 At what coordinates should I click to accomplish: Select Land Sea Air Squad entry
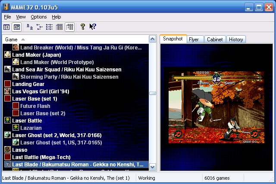[x=67, y=70]
